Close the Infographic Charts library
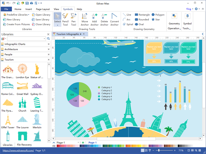Viewport: 206px width, 154px height. click(49, 44)
